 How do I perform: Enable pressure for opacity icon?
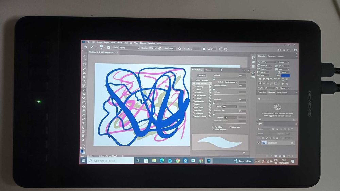click(160, 49)
